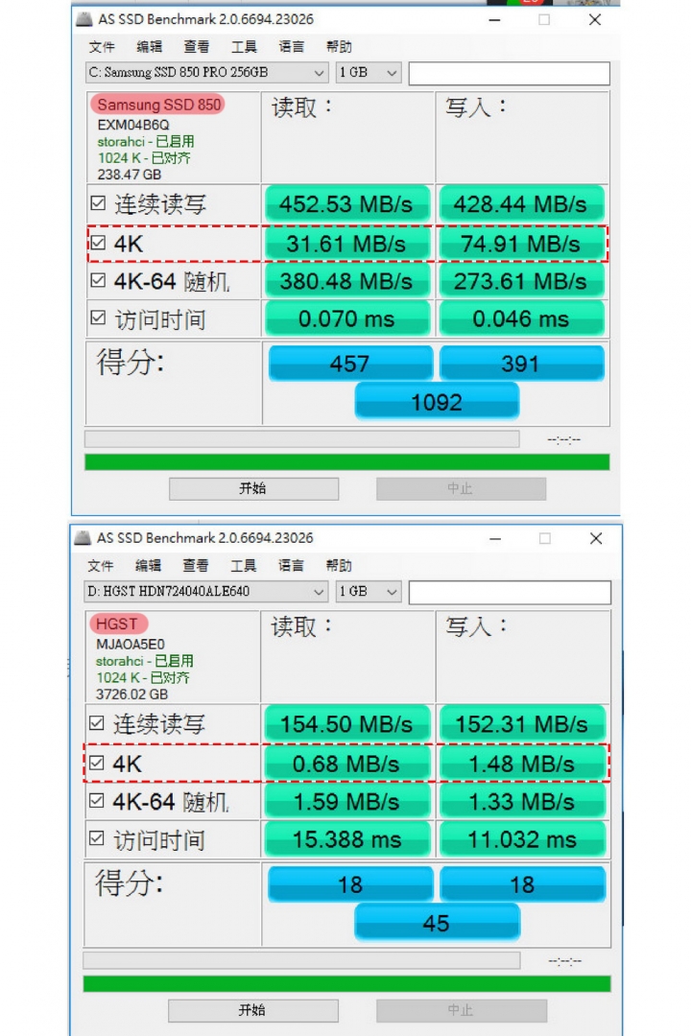Uncheck the 连续读写 checkbox in the HGST window

[x=97, y=723]
